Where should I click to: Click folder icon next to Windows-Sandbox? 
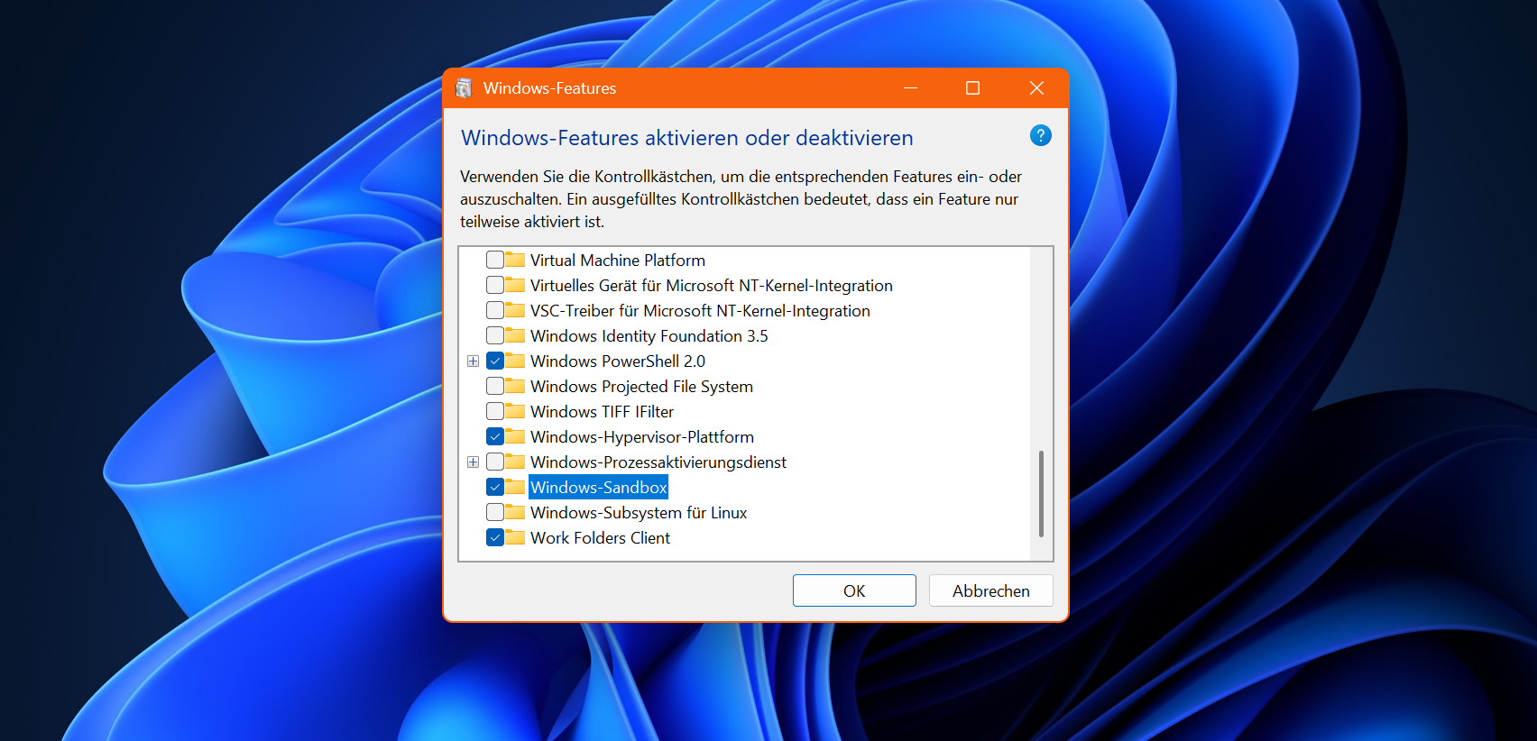coord(515,487)
